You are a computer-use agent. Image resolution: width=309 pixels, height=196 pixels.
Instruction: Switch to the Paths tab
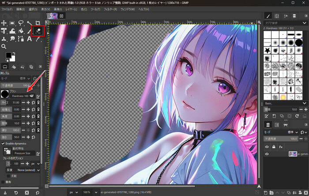[286, 125]
